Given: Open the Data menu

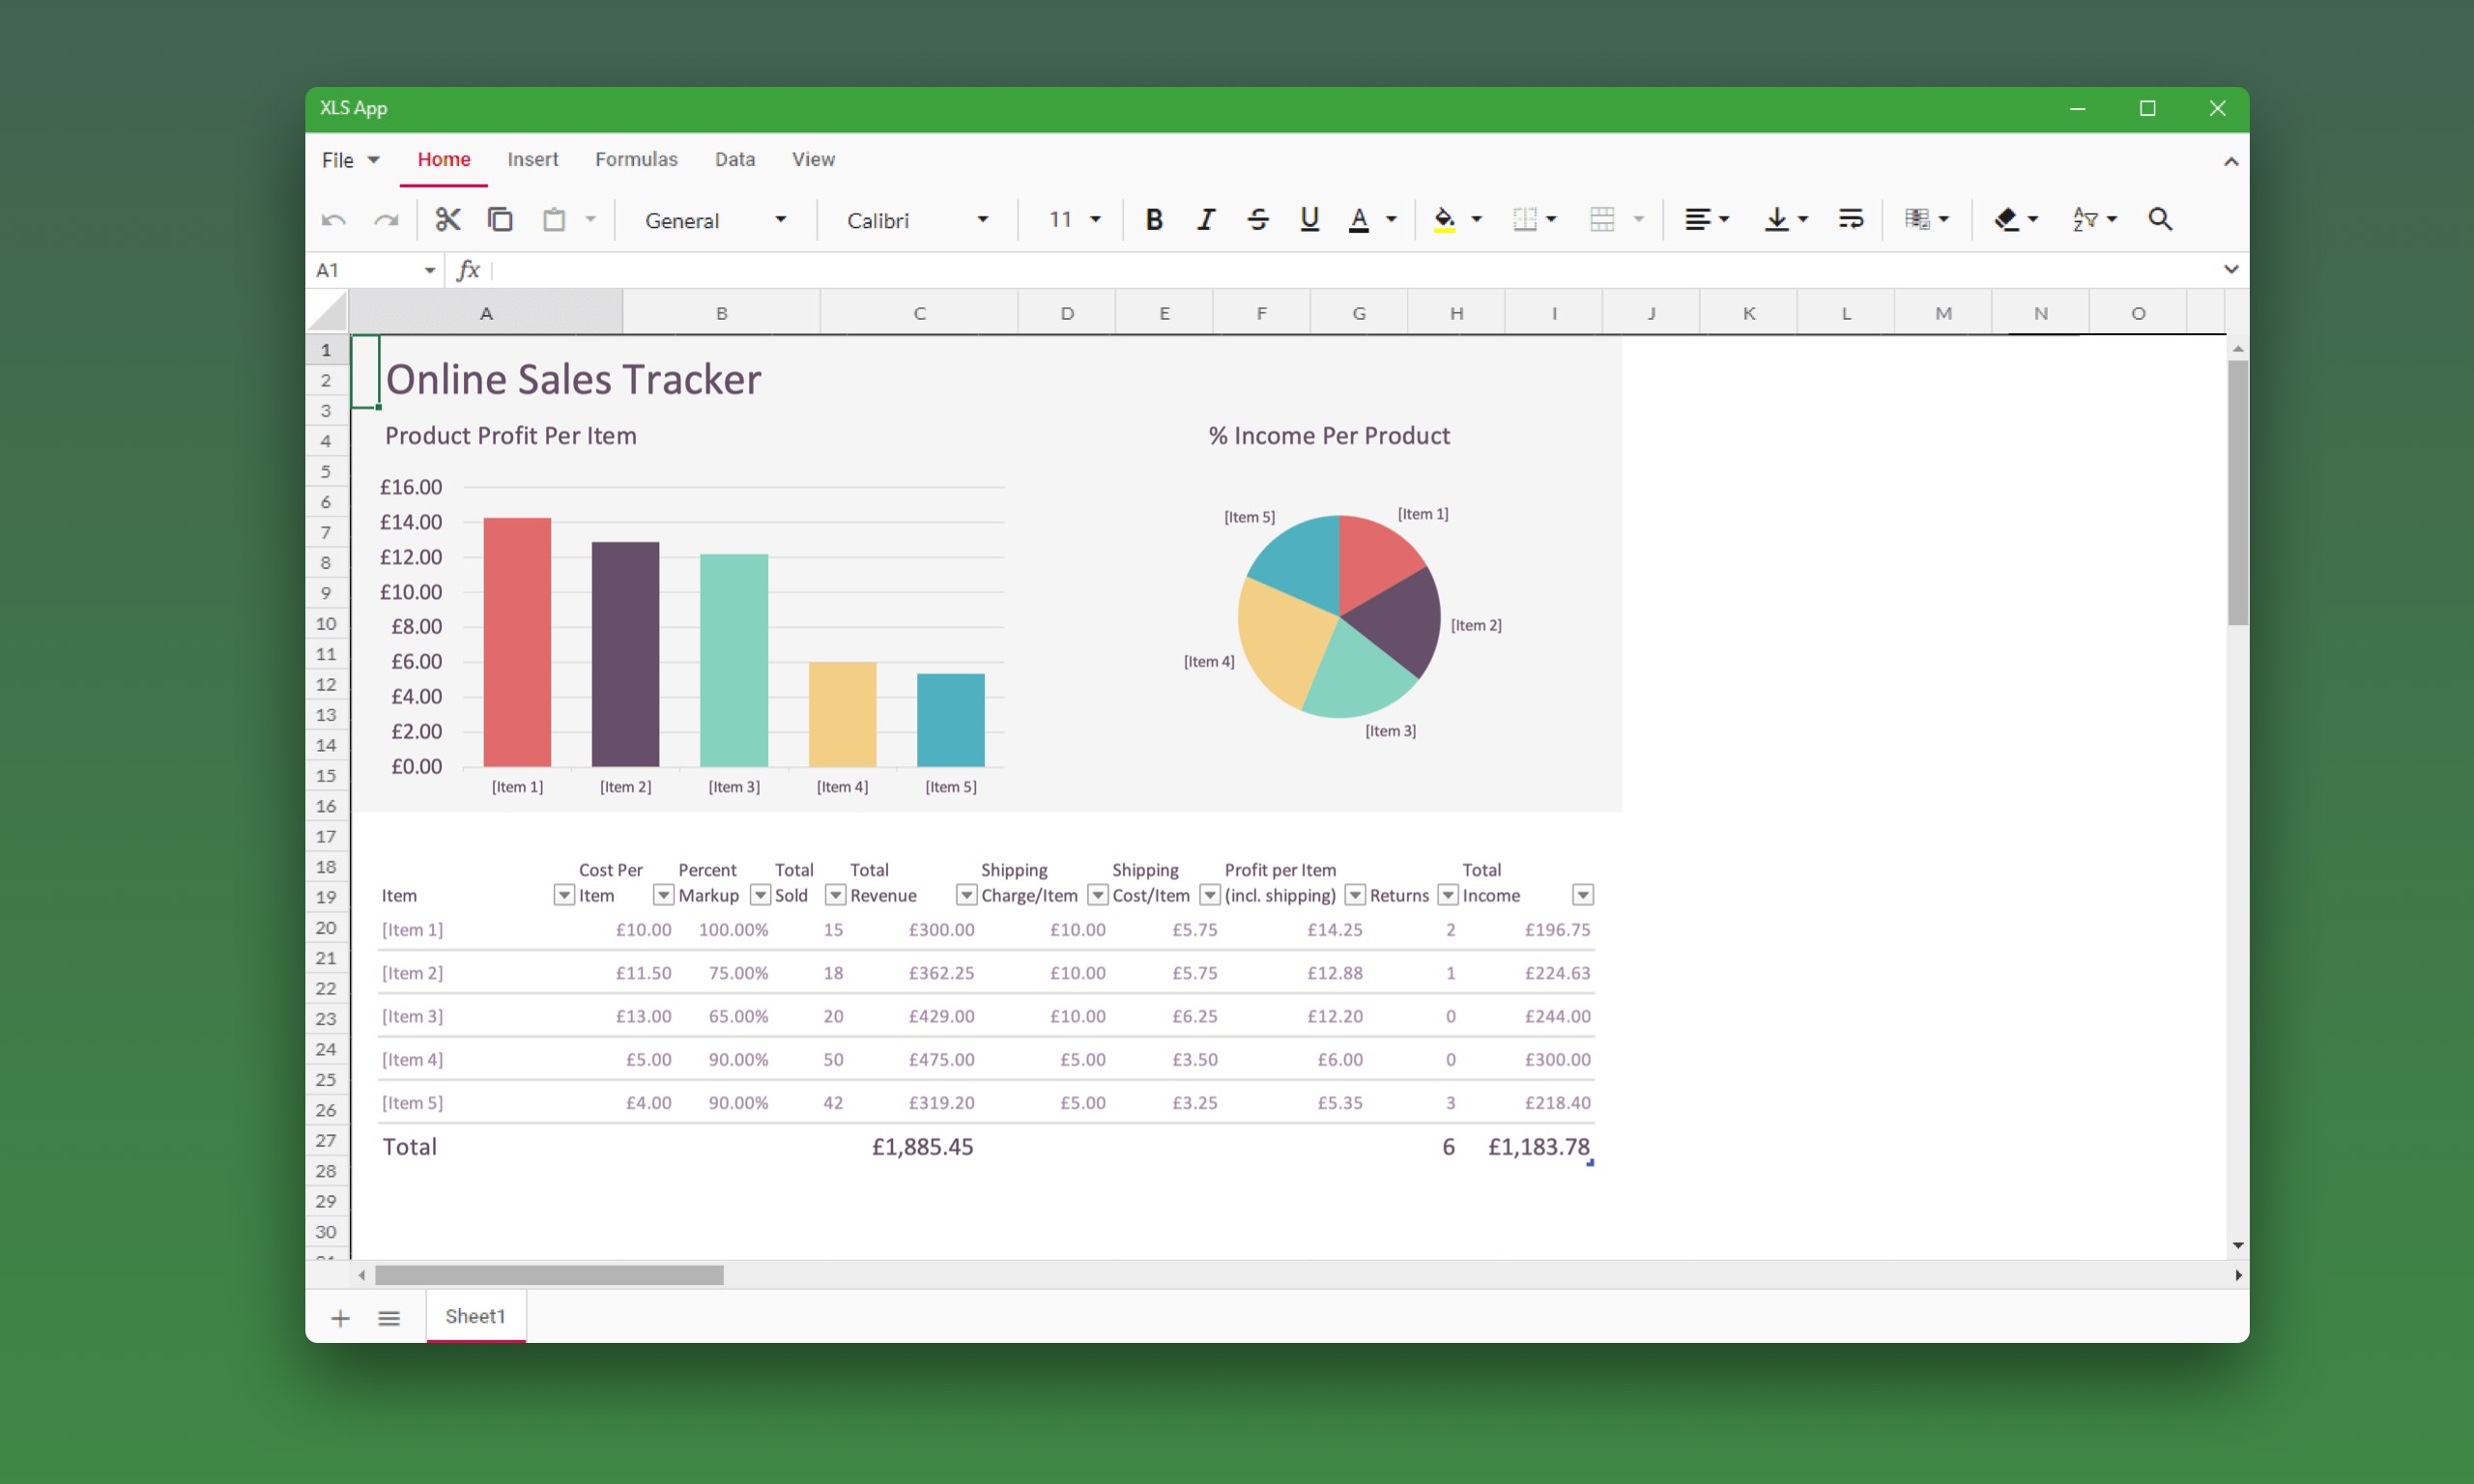Looking at the screenshot, I should click(735, 159).
